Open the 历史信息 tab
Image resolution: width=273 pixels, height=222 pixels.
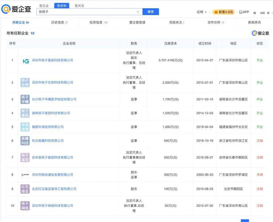point(59,22)
